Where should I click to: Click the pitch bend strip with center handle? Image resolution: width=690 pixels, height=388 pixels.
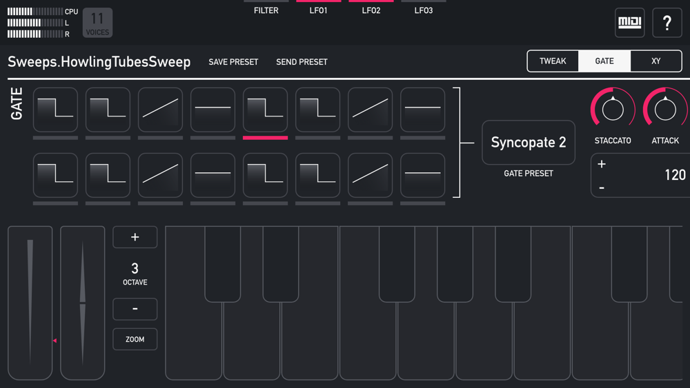point(82,303)
